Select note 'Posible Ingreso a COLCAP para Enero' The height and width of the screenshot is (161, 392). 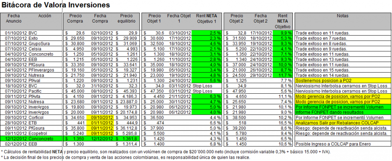(x=333, y=144)
